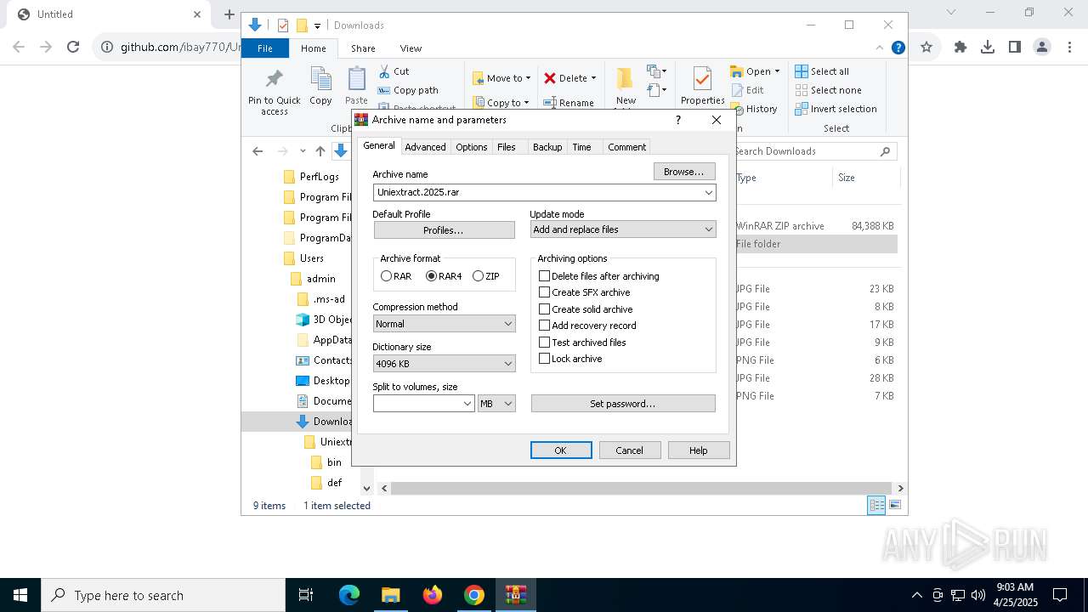The width and height of the screenshot is (1088, 612).
Task: Enable Lock archive option
Action: tap(570, 359)
